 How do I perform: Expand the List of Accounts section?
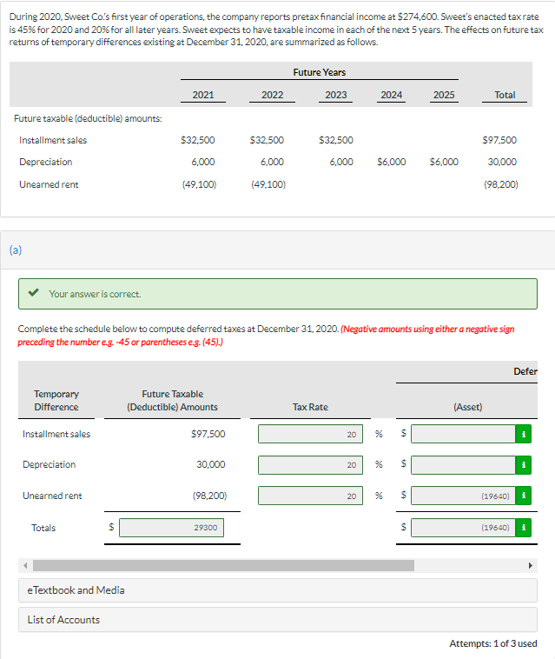278,620
